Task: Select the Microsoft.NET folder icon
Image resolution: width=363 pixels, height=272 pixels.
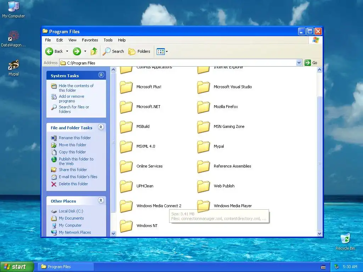Action: (x=126, y=107)
